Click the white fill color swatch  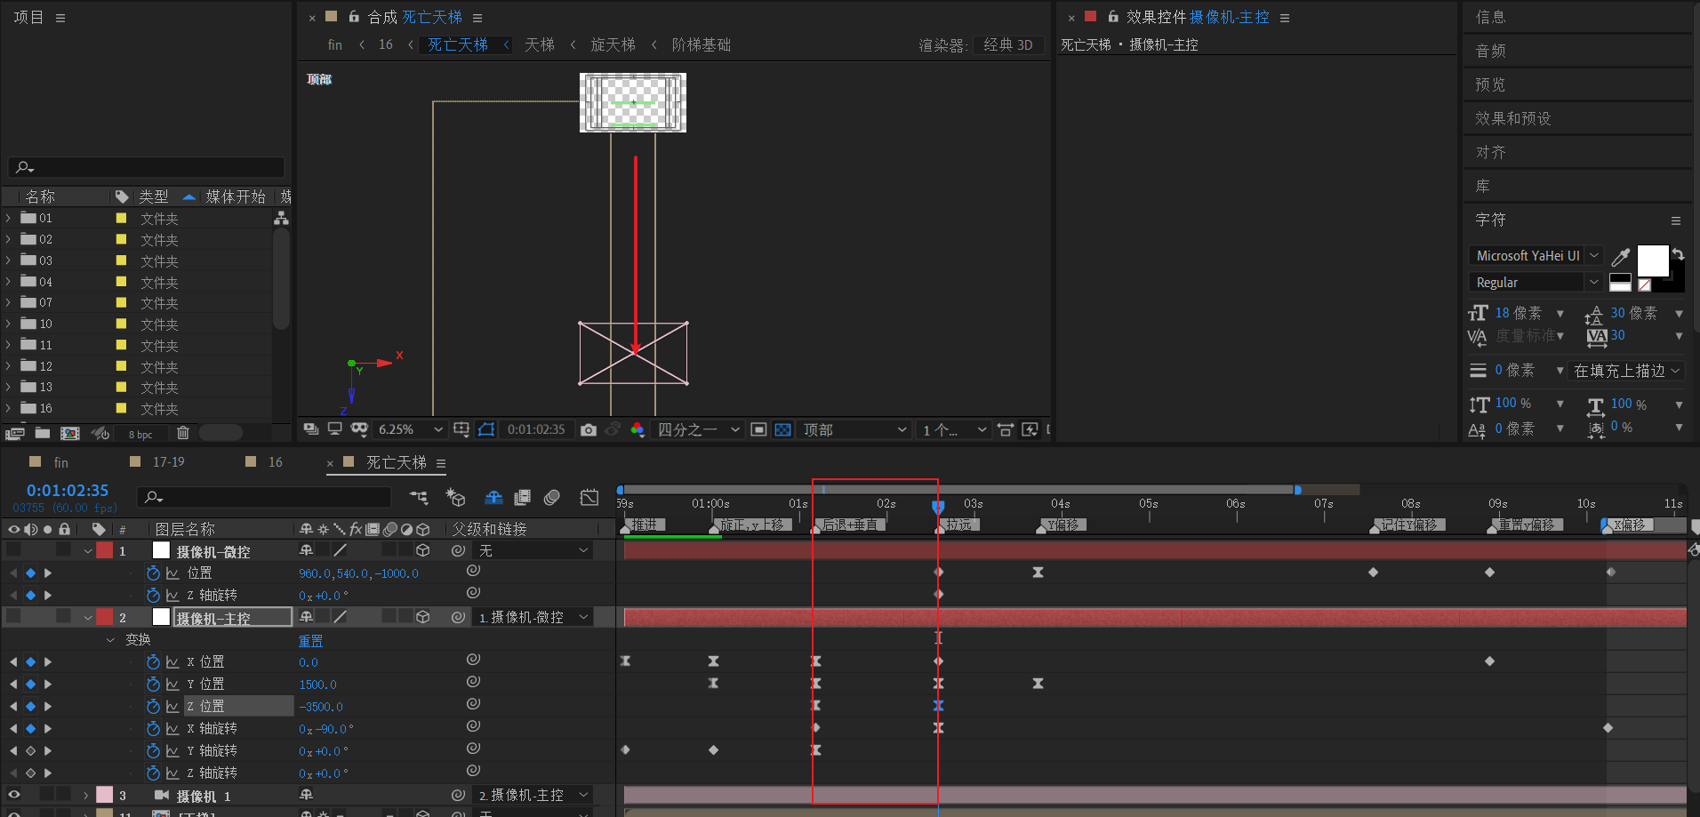1653,261
